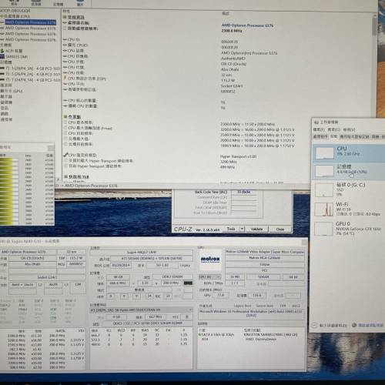Select CPU in Task Manager performance list

(x=349, y=153)
